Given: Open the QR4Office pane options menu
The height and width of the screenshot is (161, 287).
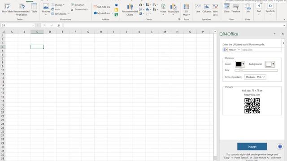Looking at the screenshot, I should point(274,34).
